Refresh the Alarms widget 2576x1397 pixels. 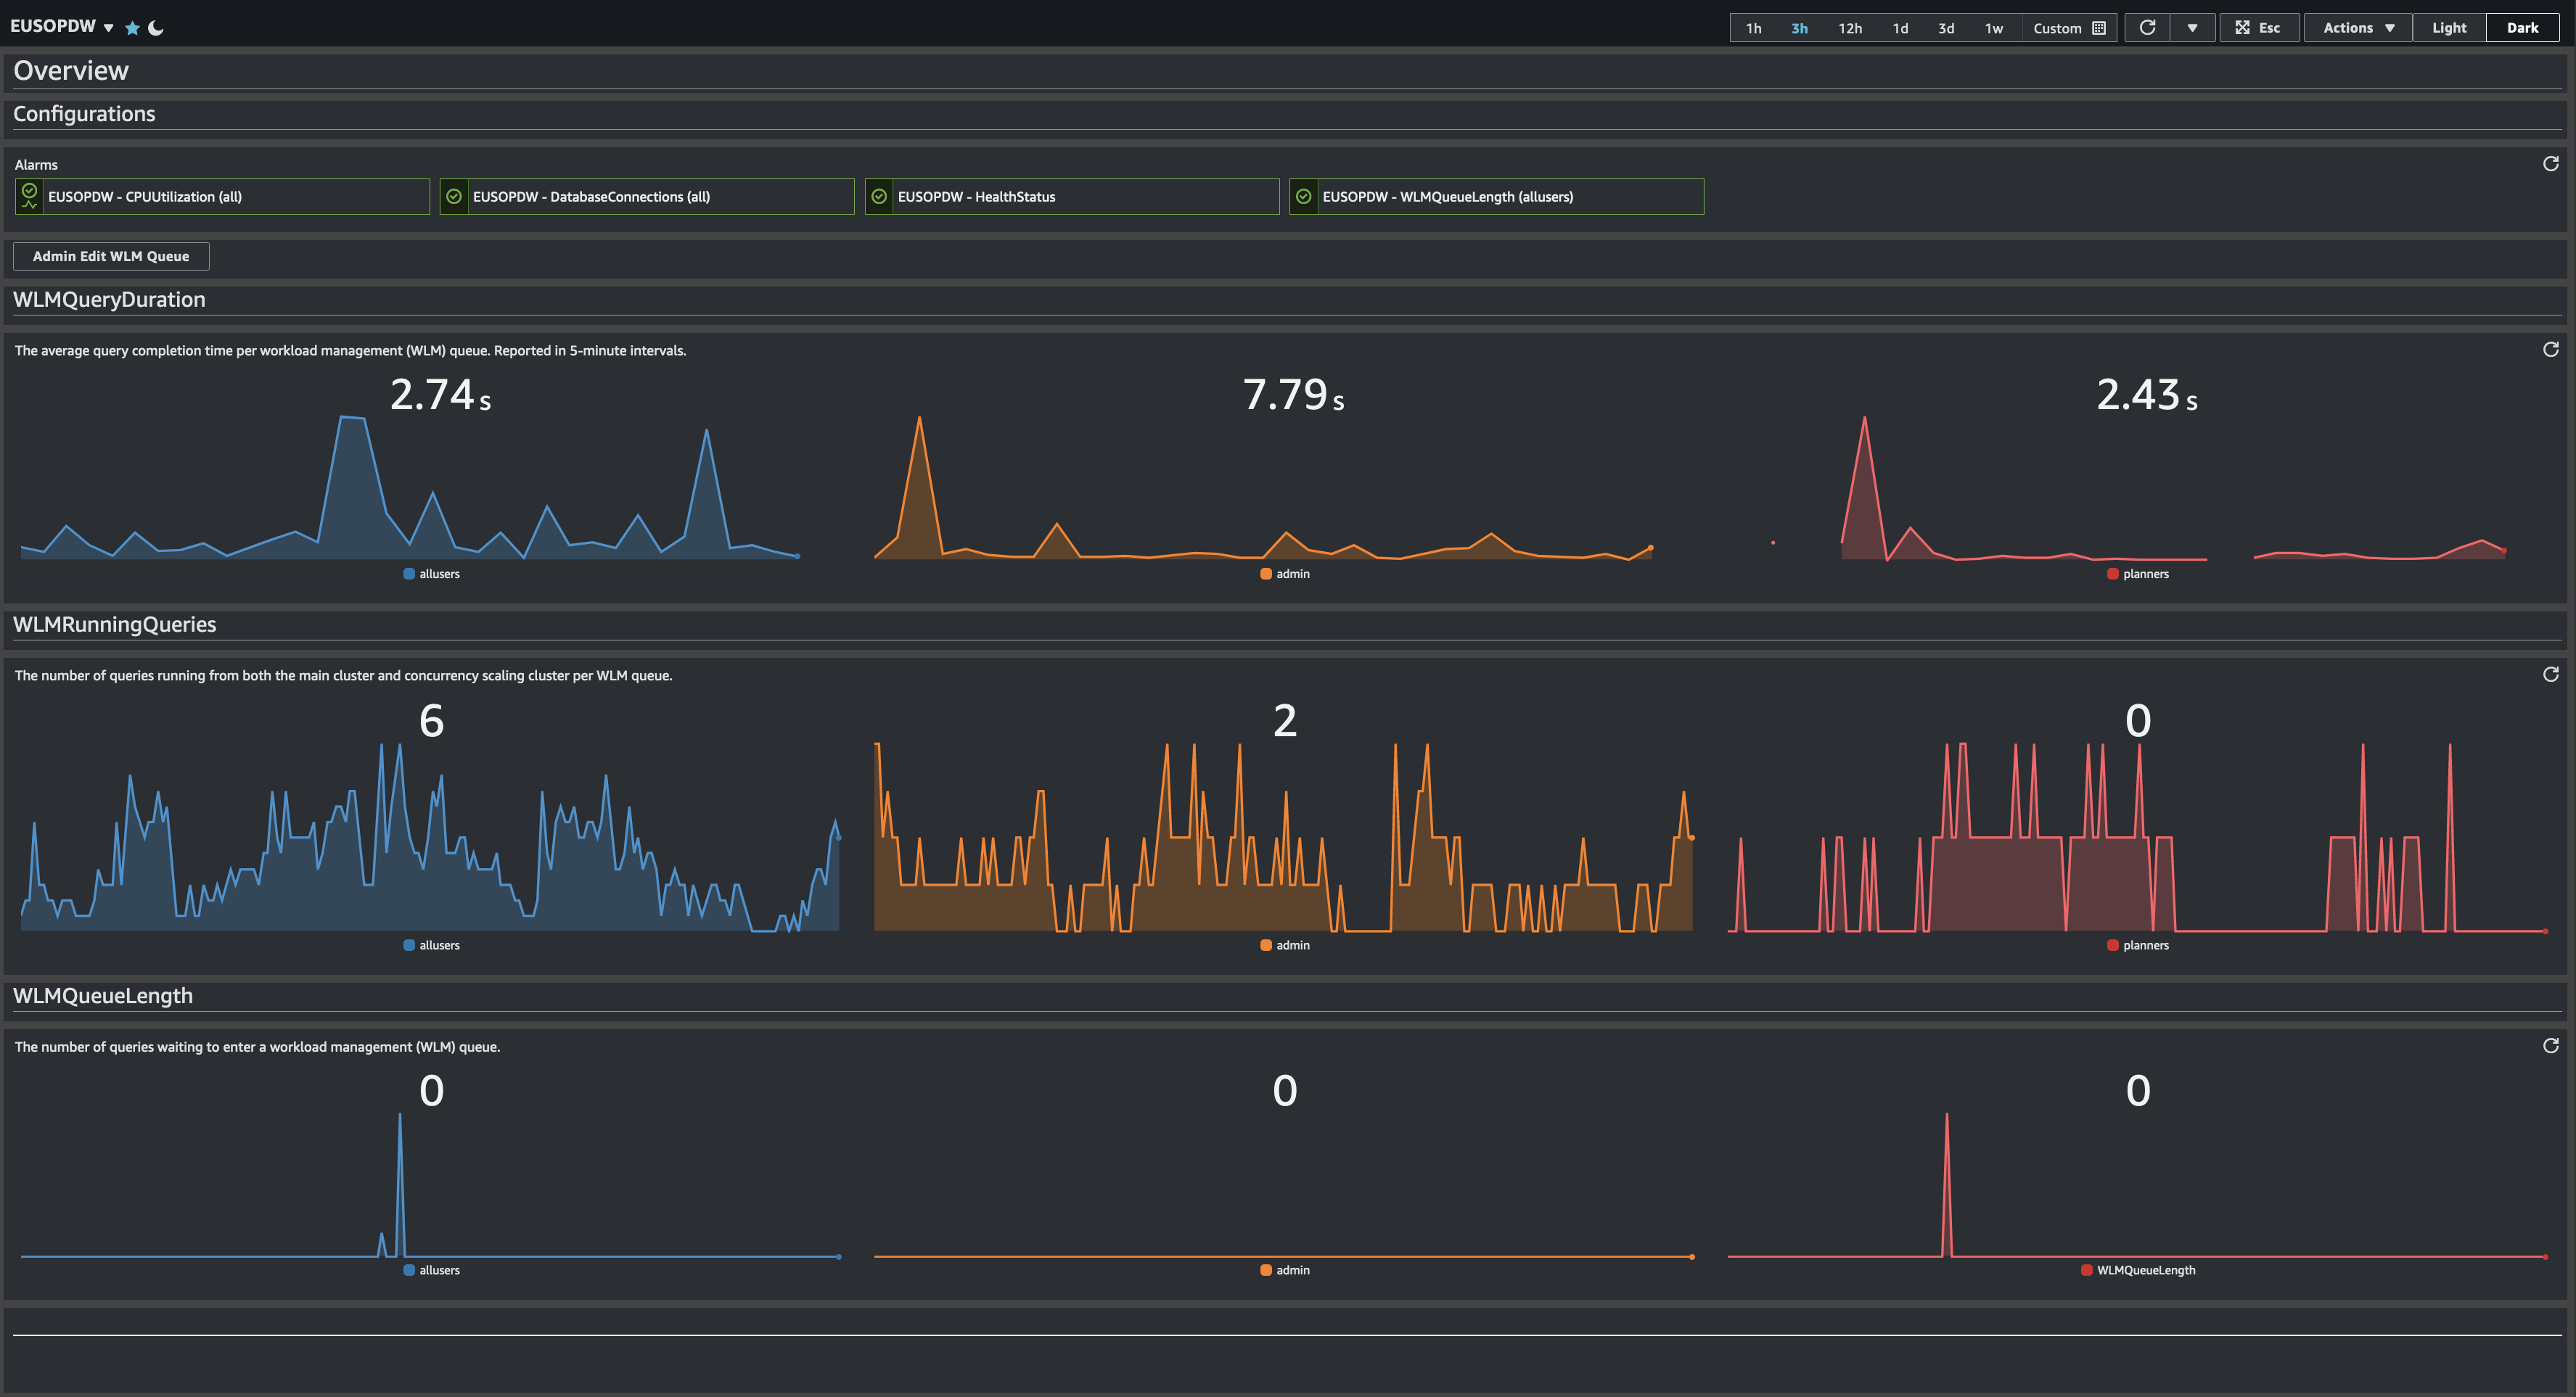click(x=2550, y=164)
